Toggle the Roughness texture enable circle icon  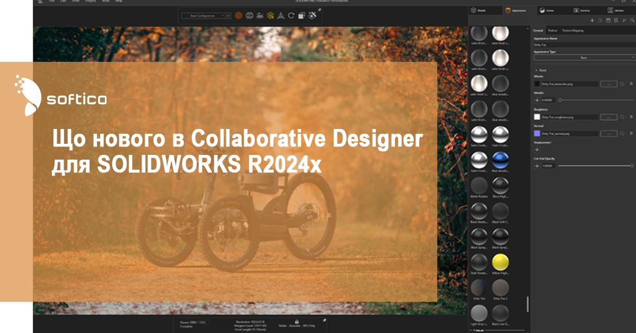(x=622, y=117)
